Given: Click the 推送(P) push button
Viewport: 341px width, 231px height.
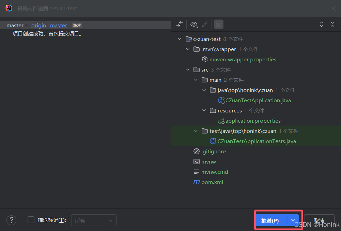Looking at the screenshot, I should (271, 220).
